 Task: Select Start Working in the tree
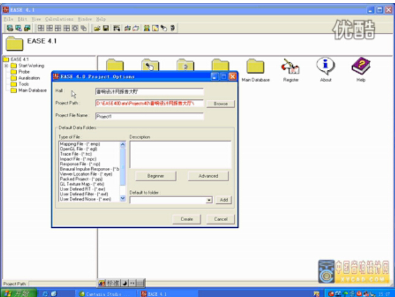coord(31,66)
